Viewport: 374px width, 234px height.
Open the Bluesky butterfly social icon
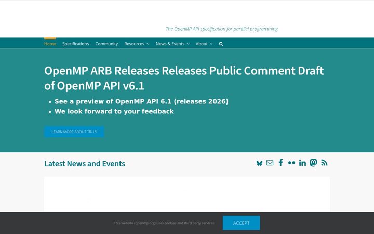(x=259, y=163)
